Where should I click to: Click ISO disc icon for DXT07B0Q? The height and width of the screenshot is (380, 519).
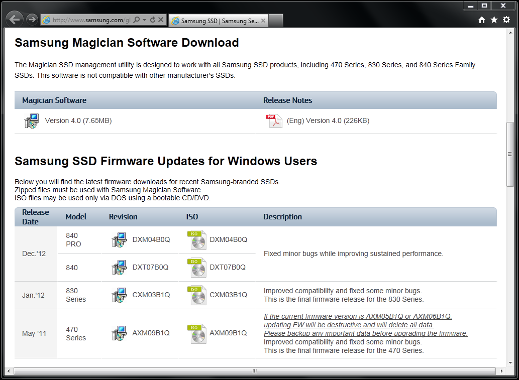click(x=196, y=268)
